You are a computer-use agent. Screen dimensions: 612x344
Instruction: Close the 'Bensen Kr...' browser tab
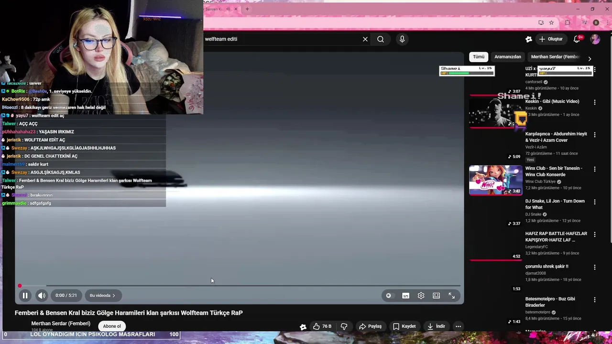tap(236, 9)
